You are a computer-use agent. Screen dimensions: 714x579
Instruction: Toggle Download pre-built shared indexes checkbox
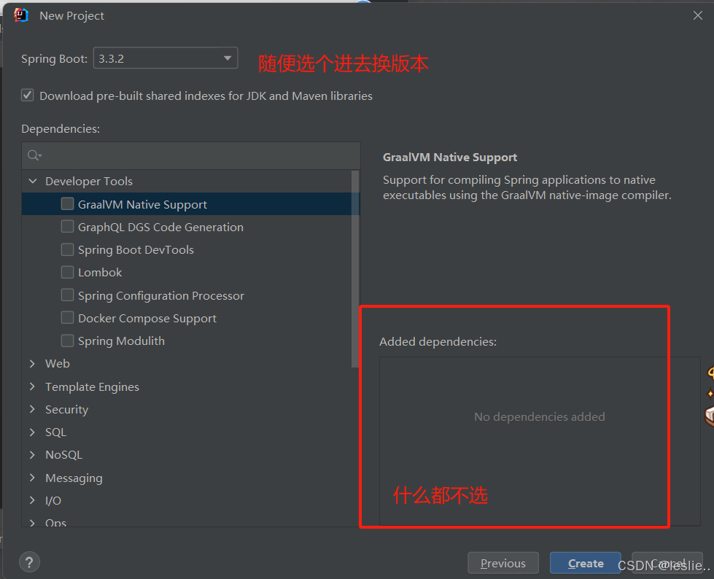pos(27,95)
